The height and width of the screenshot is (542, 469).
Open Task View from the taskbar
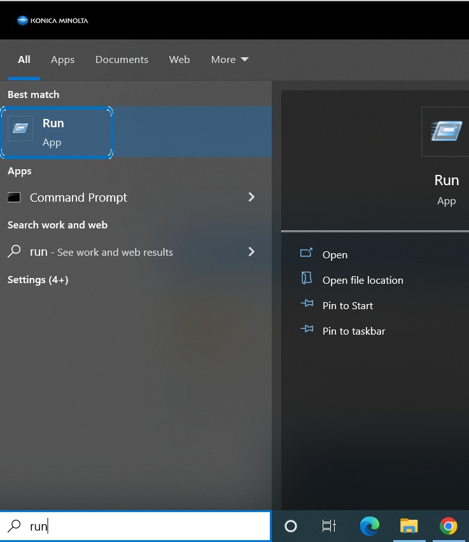pos(328,526)
